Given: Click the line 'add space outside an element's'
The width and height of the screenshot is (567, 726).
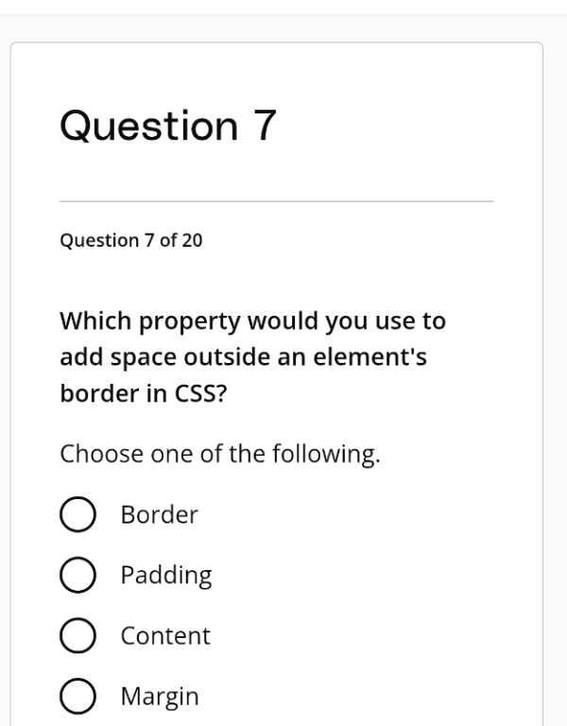Looking at the screenshot, I should pos(249,358).
